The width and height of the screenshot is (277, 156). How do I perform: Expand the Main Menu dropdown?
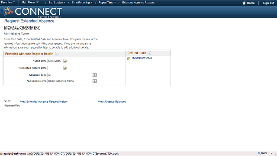(x=30, y=3)
